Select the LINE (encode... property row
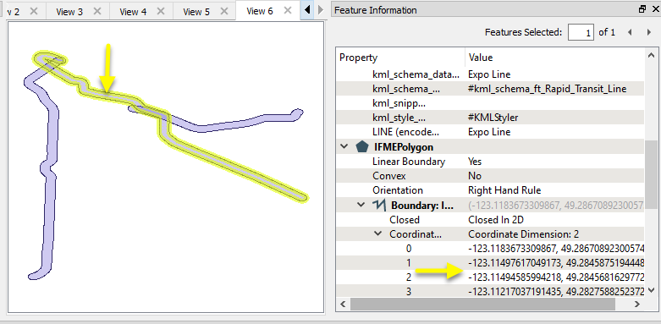 coord(490,132)
